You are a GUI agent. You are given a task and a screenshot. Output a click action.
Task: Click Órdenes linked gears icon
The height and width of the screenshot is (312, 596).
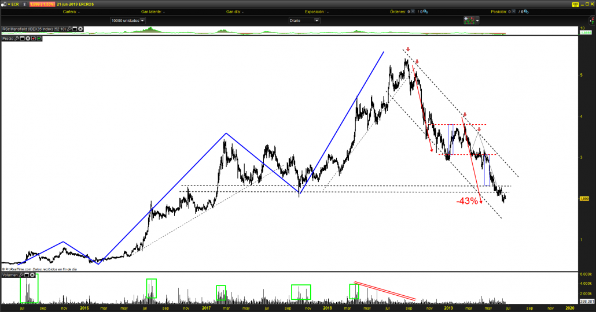(x=426, y=12)
